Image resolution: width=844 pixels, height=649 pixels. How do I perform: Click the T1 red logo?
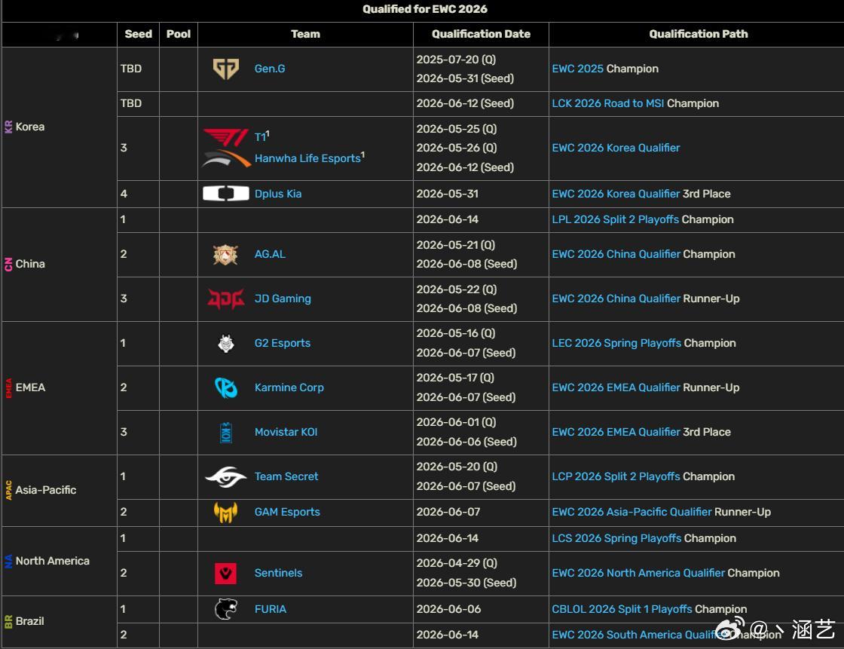tap(225, 137)
